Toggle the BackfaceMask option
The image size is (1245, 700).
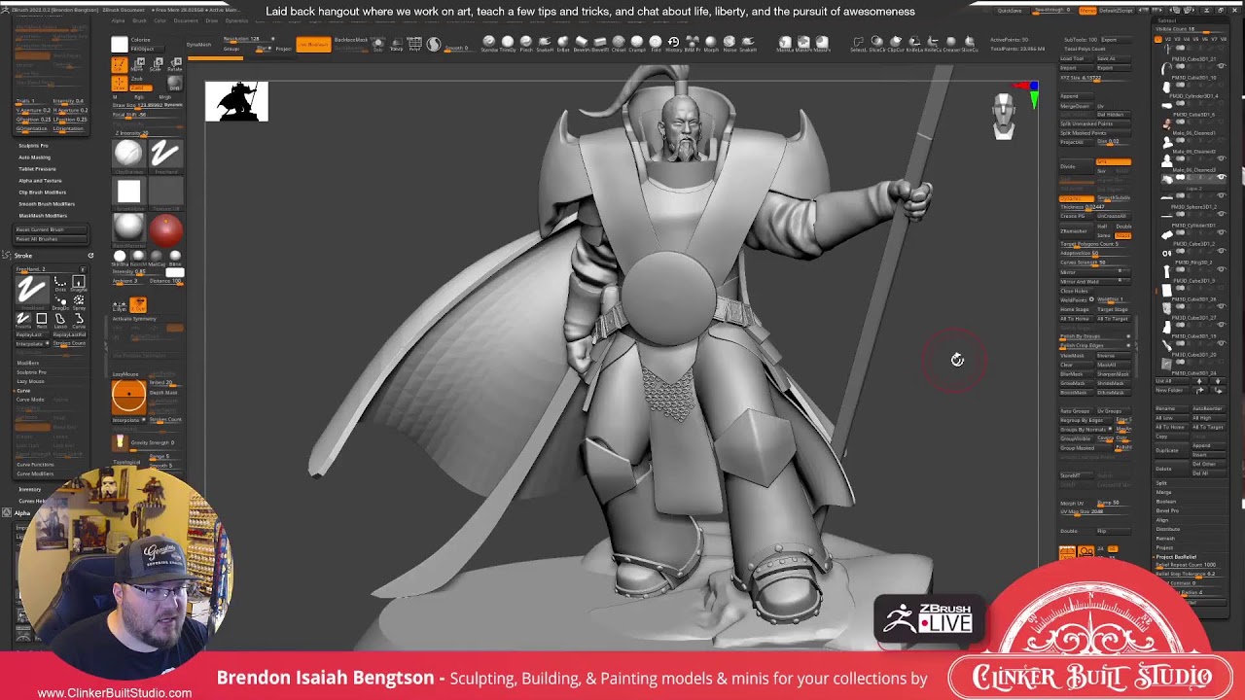coord(350,40)
